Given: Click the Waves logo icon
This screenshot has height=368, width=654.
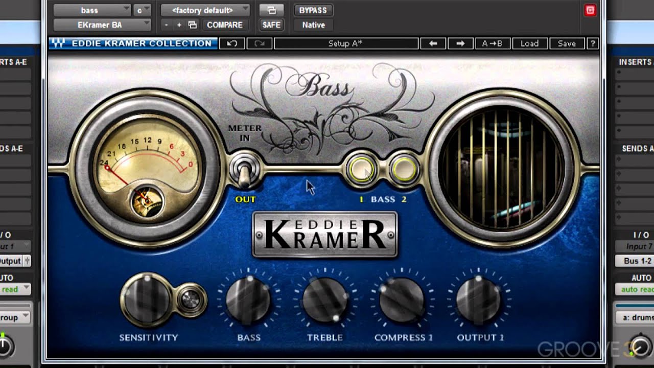Looking at the screenshot, I should (59, 43).
